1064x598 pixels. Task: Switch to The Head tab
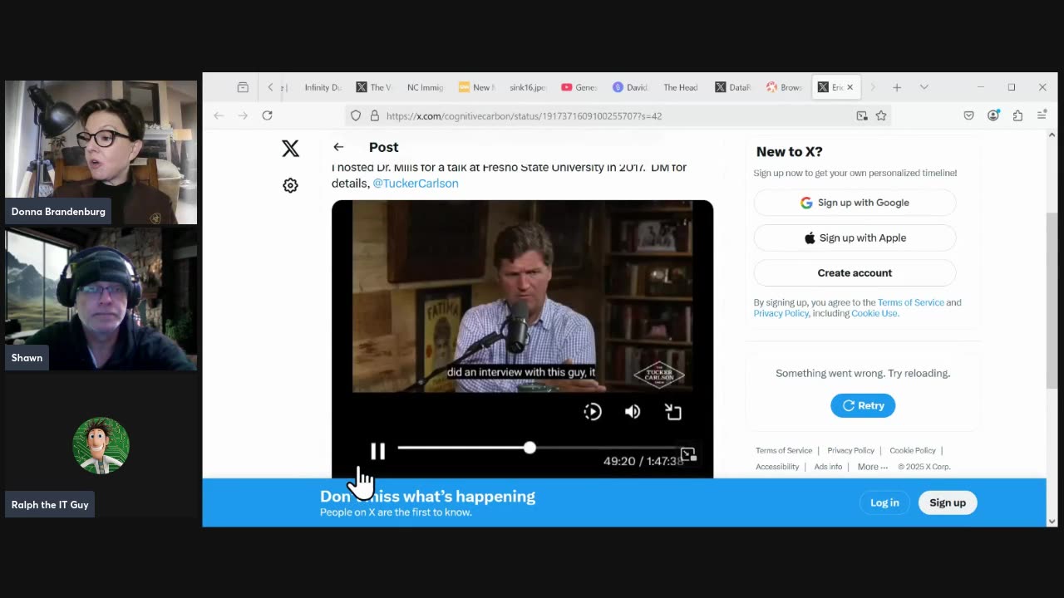point(680,87)
